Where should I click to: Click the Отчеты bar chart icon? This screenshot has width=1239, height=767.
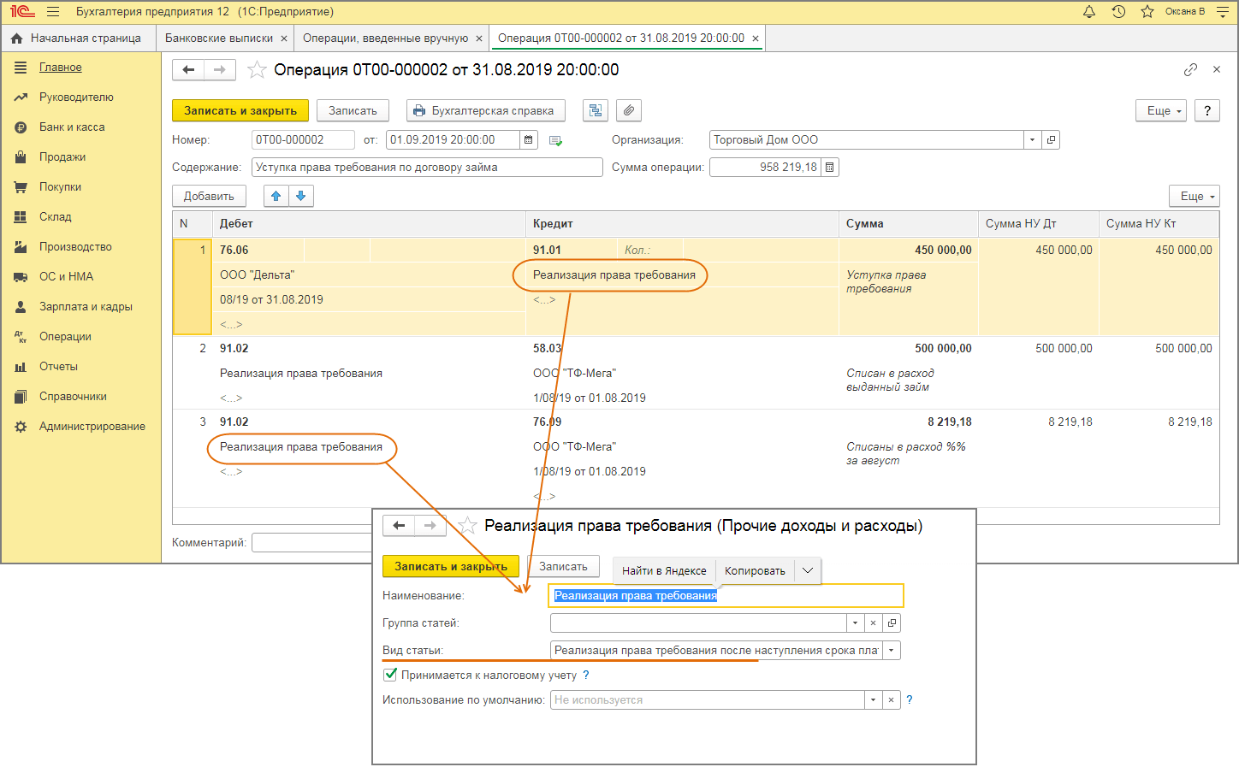pyautogui.click(x=21, y=367)
